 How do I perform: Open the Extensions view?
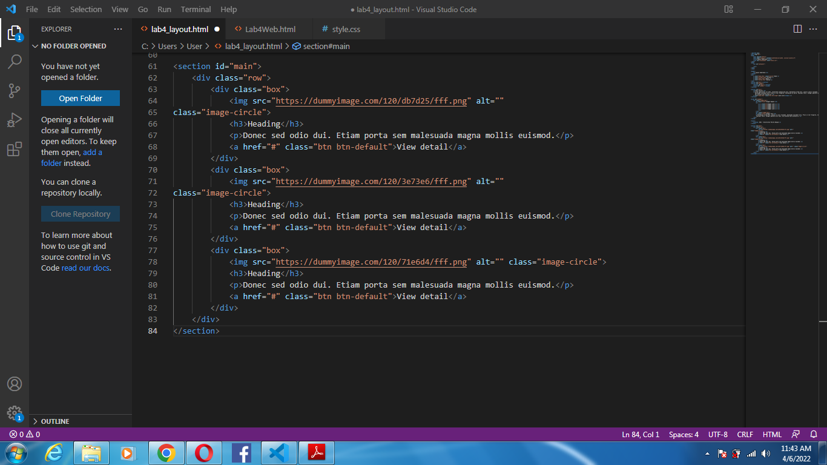point(15,148)
